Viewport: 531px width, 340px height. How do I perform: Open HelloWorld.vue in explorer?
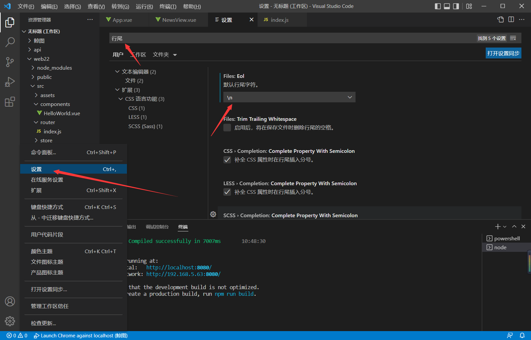[x=62, y=113]
